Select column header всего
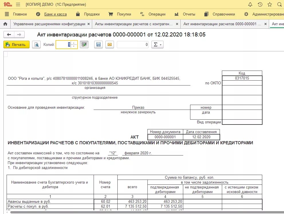Viewport: 284px width, 214px height. (x=132, y=187)
